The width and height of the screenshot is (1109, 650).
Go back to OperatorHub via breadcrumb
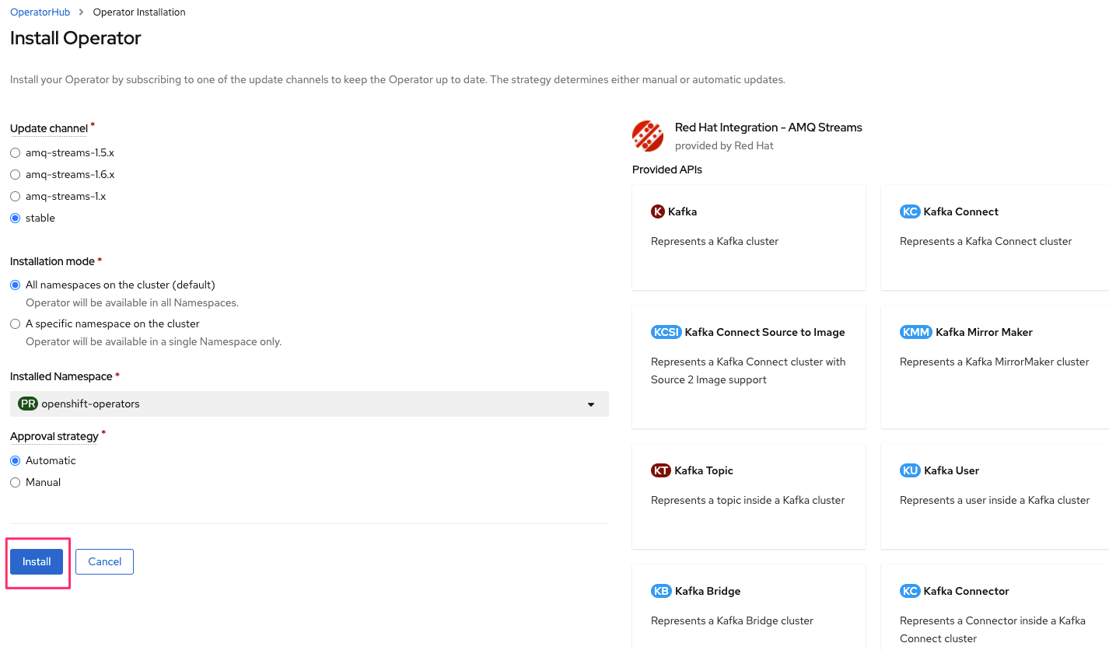(40, 12)
